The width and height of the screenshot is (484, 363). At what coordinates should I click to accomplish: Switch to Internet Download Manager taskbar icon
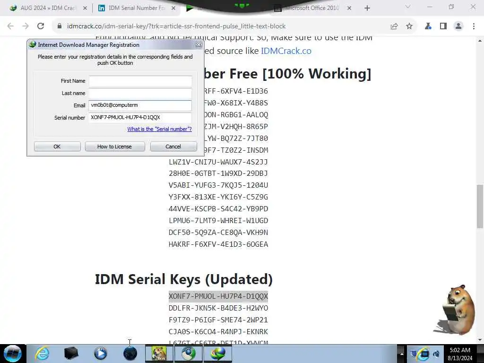click(x=218, y=354)
